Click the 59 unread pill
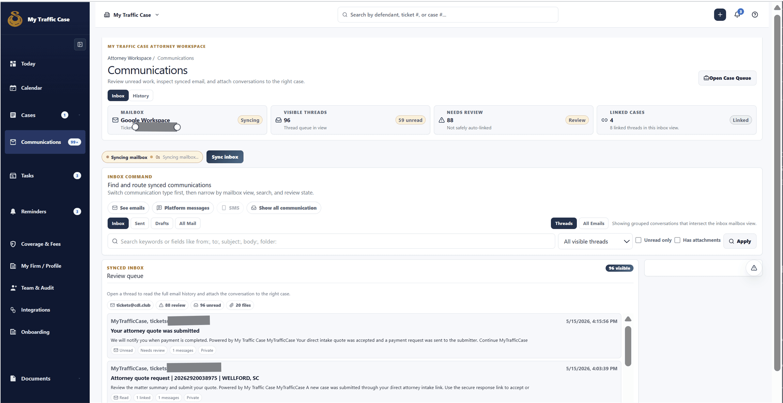The width and height of the screenshot is (783, 403). tap(410, 120)
